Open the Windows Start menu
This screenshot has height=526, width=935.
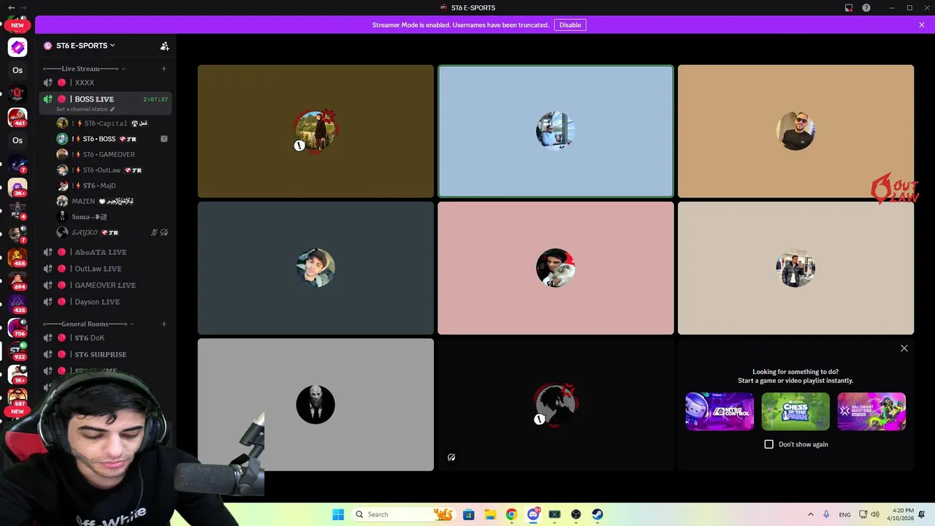tap(338, 514)
